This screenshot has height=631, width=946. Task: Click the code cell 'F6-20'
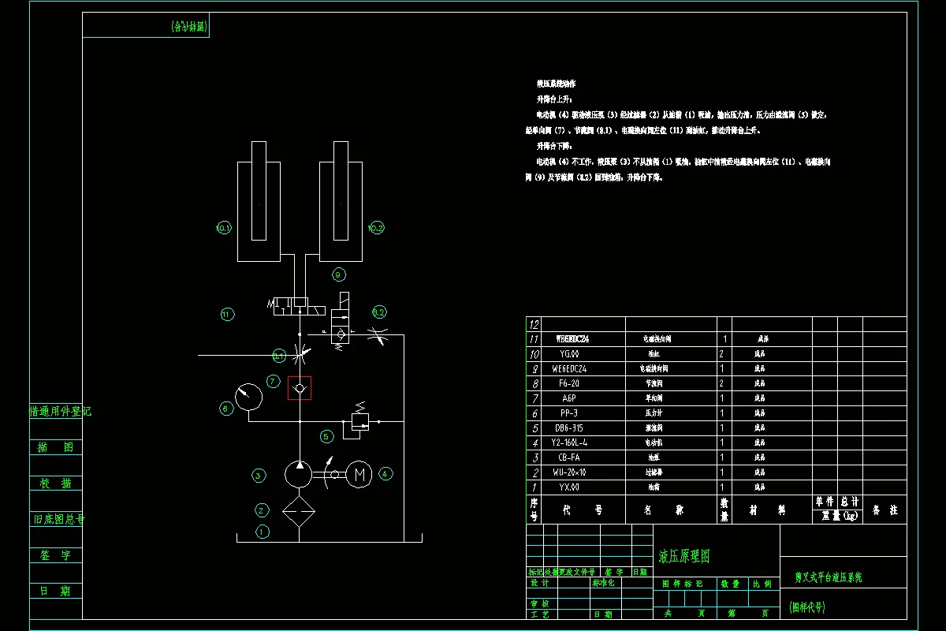click(x=569, y=383)
